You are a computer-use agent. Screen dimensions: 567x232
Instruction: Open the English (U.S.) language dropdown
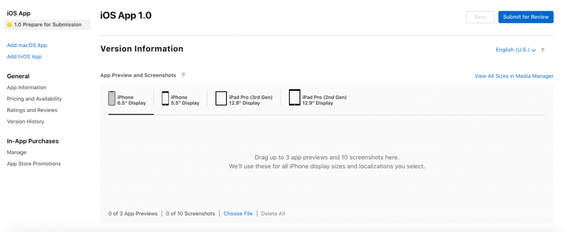[x=516, y=50]
